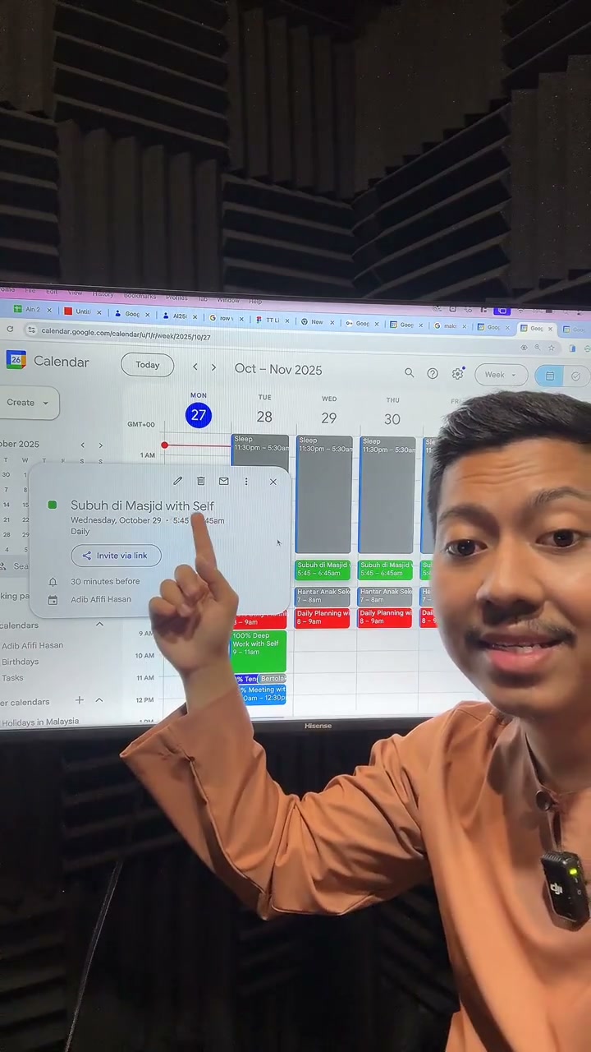The image size is (591, 1052).
Task: Open the Support help icon
Action: tap(433, 373)
